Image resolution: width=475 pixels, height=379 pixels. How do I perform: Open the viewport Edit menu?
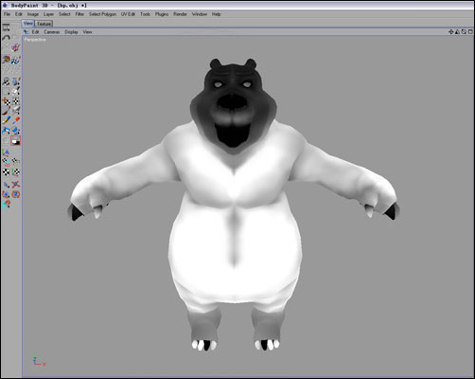pyautogui.click(x=35, y=32)
